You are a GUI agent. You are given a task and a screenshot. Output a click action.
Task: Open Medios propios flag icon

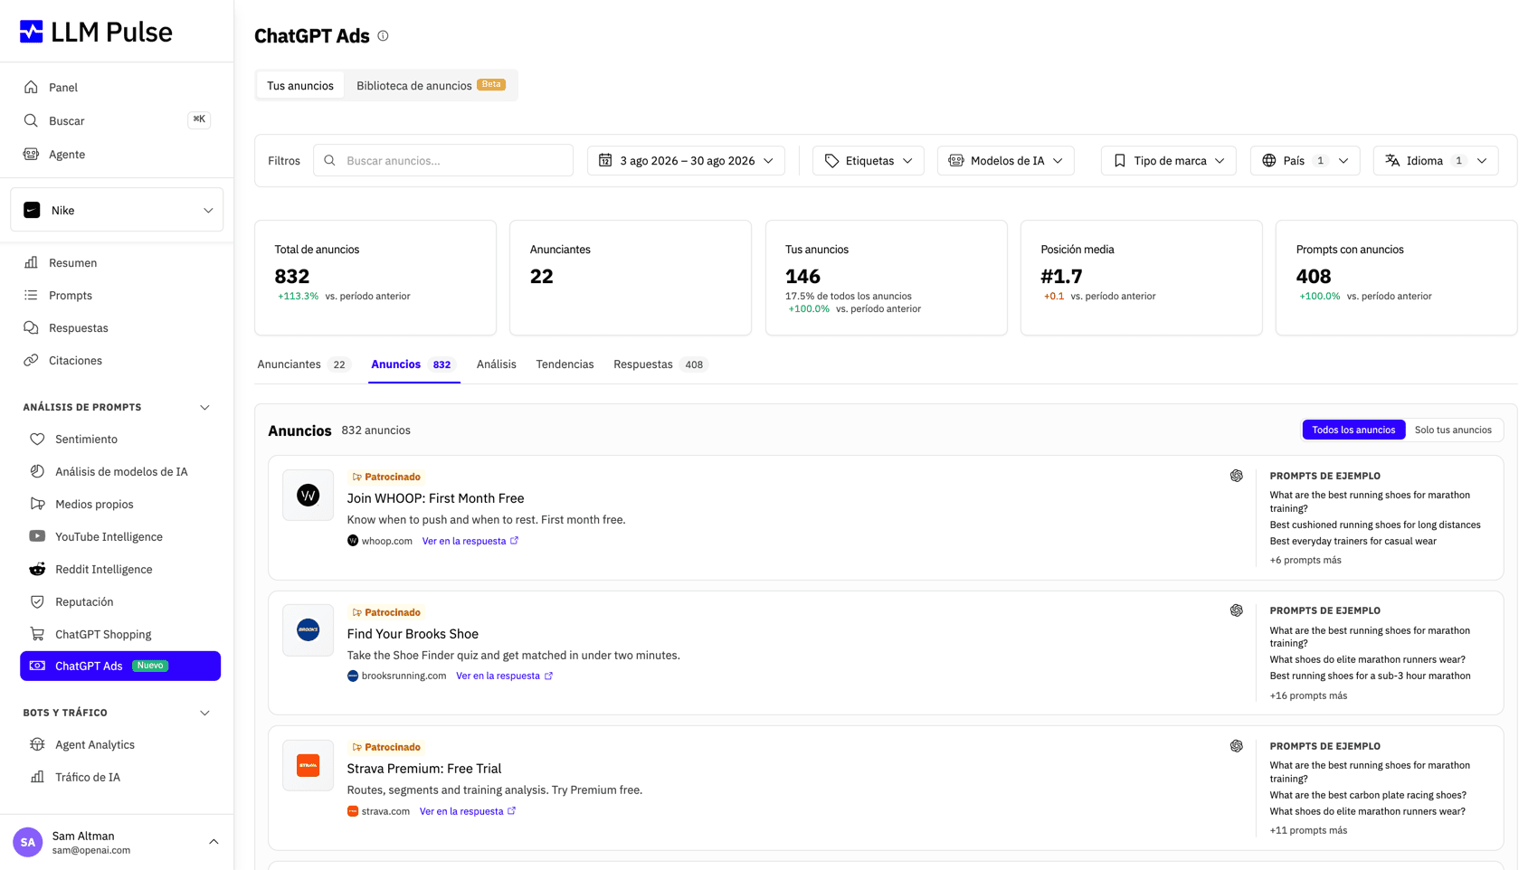[37, 504]
